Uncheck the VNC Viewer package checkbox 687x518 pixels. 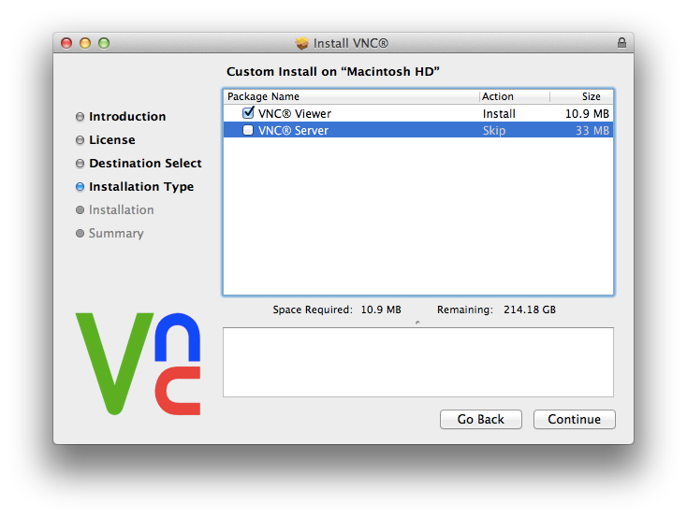point(248,113)
